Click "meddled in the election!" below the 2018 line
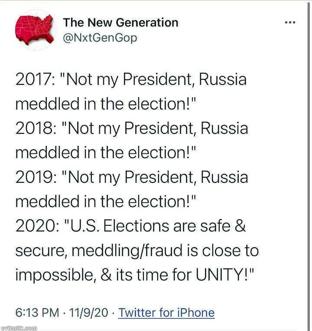The width and height of the screenshot is (312, 331). click(106, 153)
